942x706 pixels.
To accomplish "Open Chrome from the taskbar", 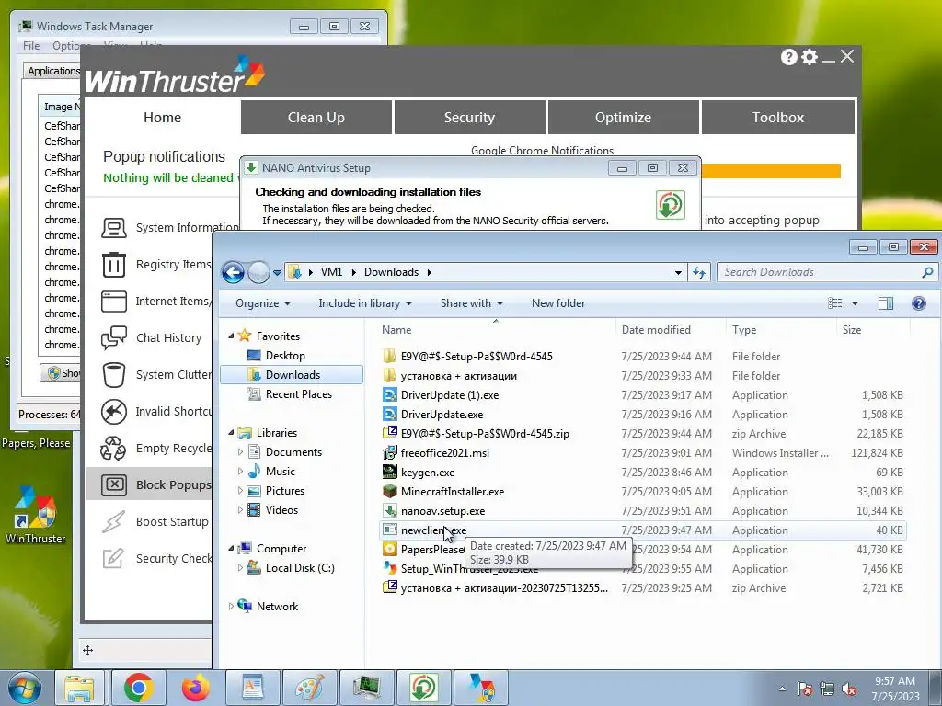I will pos(139,688).
